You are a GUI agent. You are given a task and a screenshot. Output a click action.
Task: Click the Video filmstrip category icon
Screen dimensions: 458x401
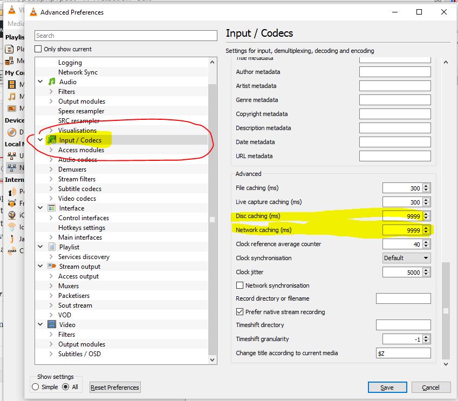coord(52,325)
